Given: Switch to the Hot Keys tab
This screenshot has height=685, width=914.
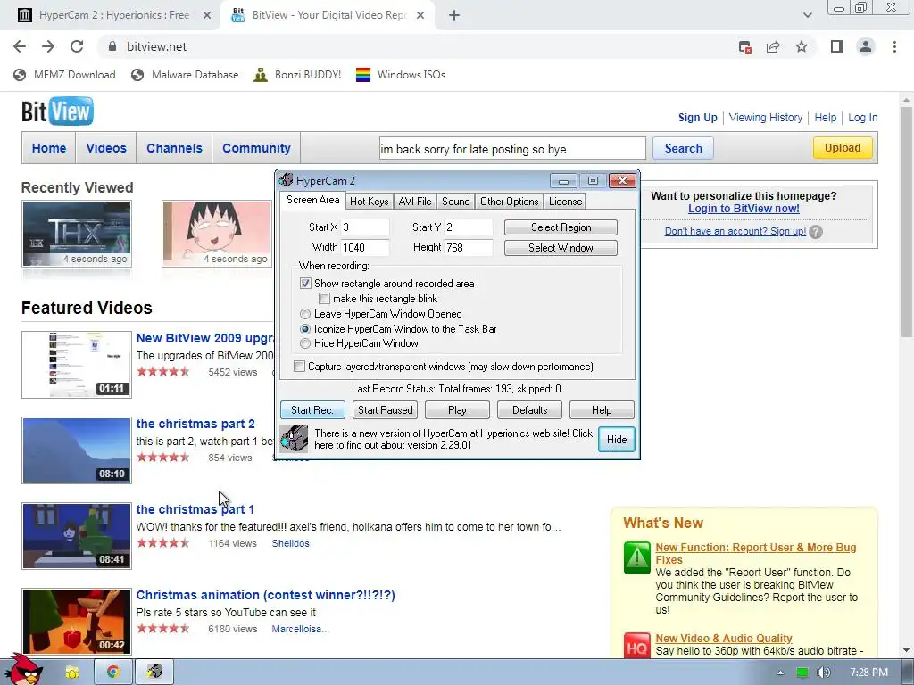Looking at the screenshot, I should click(369, 202).
